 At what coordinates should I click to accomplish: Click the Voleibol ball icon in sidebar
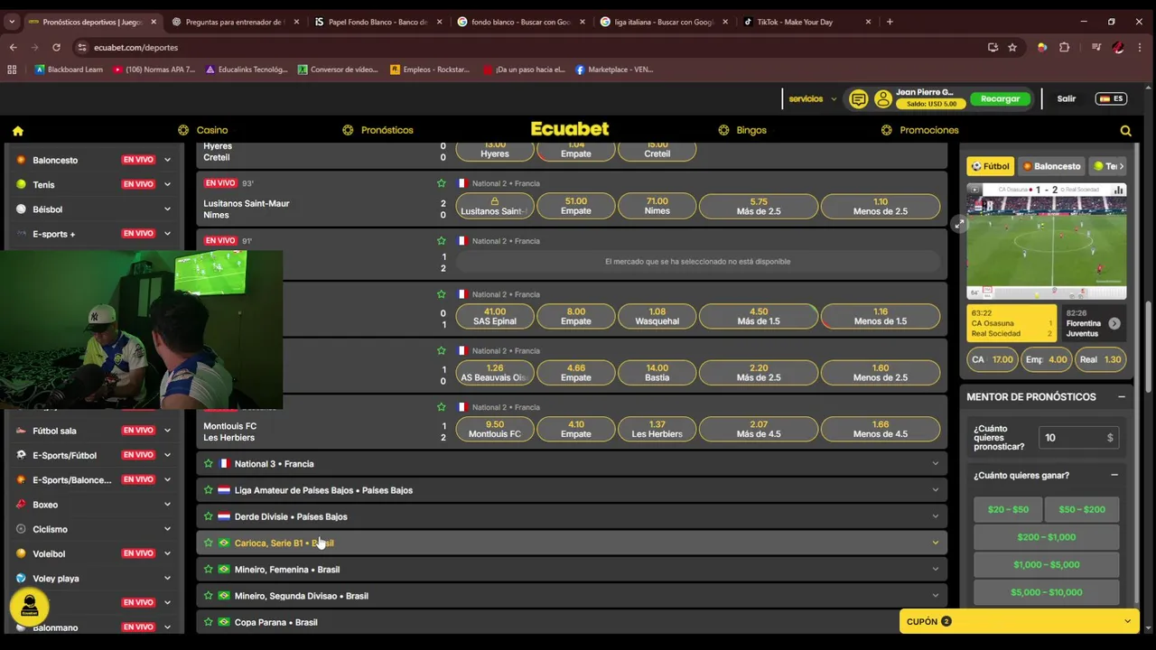pos(21,553)
